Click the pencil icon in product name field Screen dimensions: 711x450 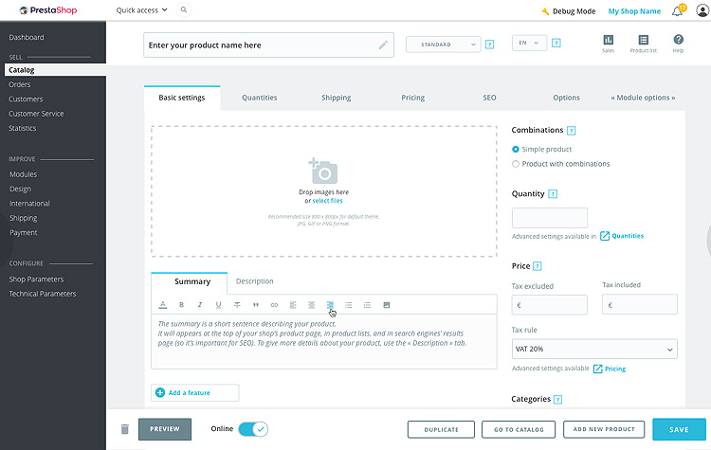(x=383, y=45)
